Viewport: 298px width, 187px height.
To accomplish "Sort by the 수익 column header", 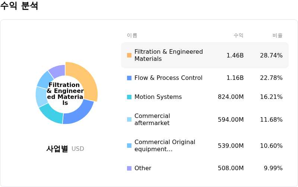I will [x=238, y=35].
